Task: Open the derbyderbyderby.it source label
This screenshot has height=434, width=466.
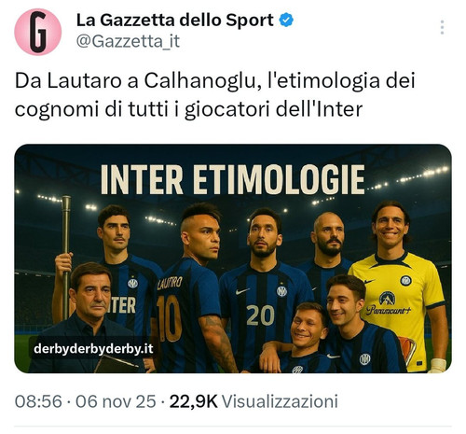Action: (x=93, y=349)
